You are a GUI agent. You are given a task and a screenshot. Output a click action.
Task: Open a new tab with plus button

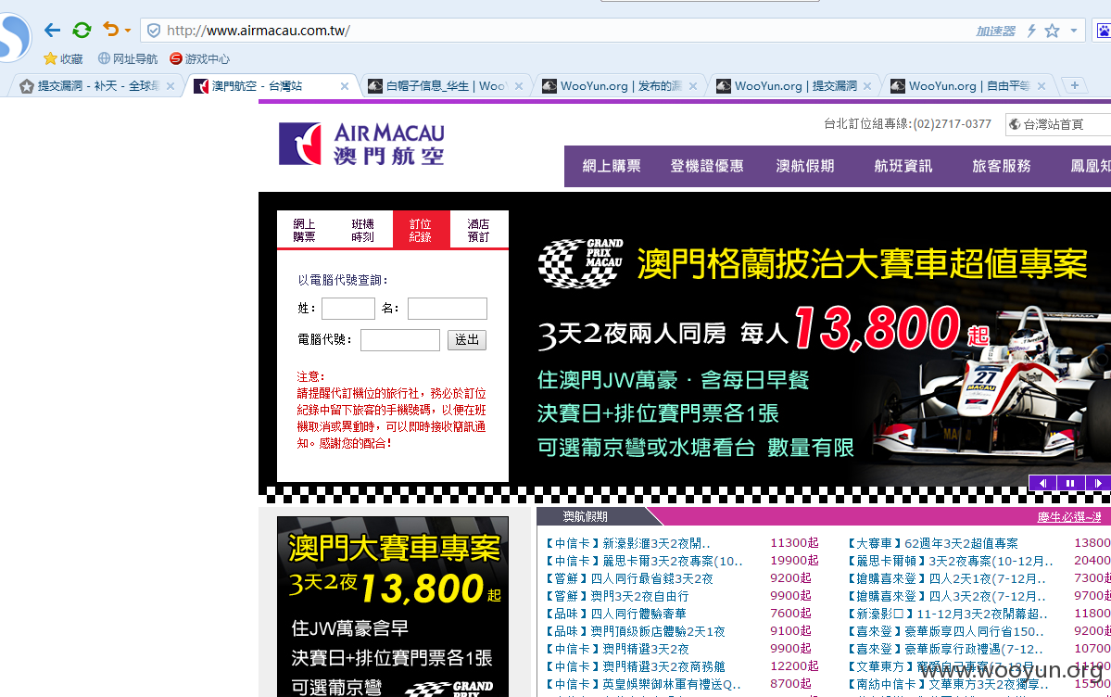[1074, 85]
